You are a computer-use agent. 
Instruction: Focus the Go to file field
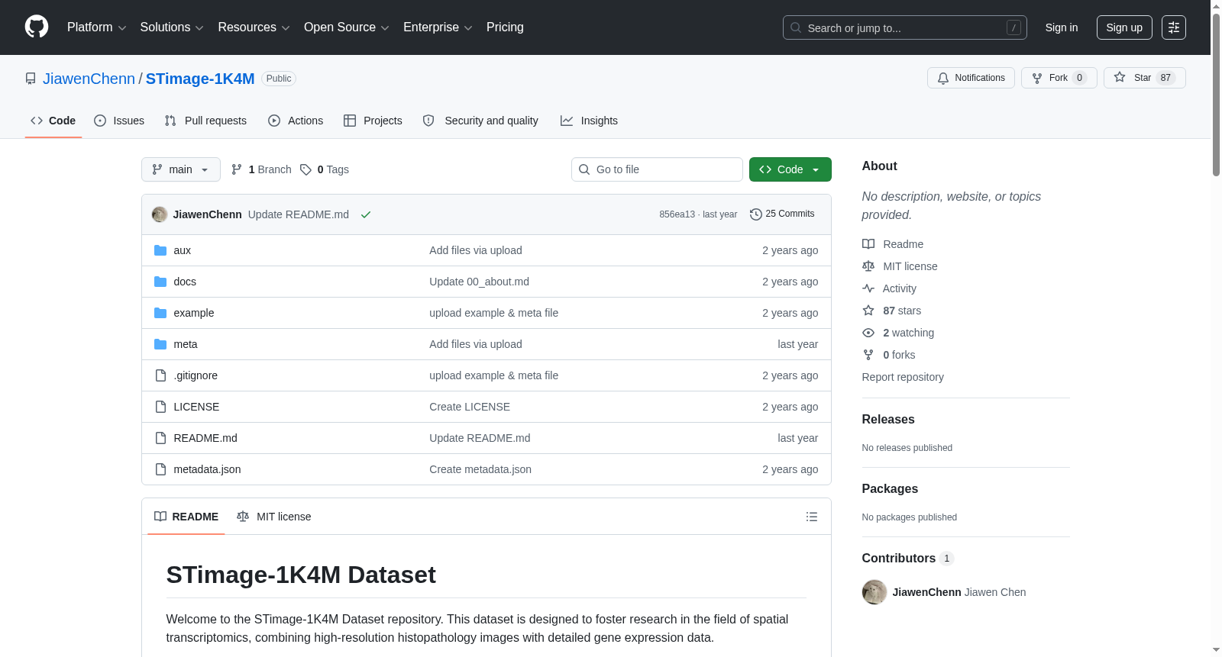click(x=657, y=169)
